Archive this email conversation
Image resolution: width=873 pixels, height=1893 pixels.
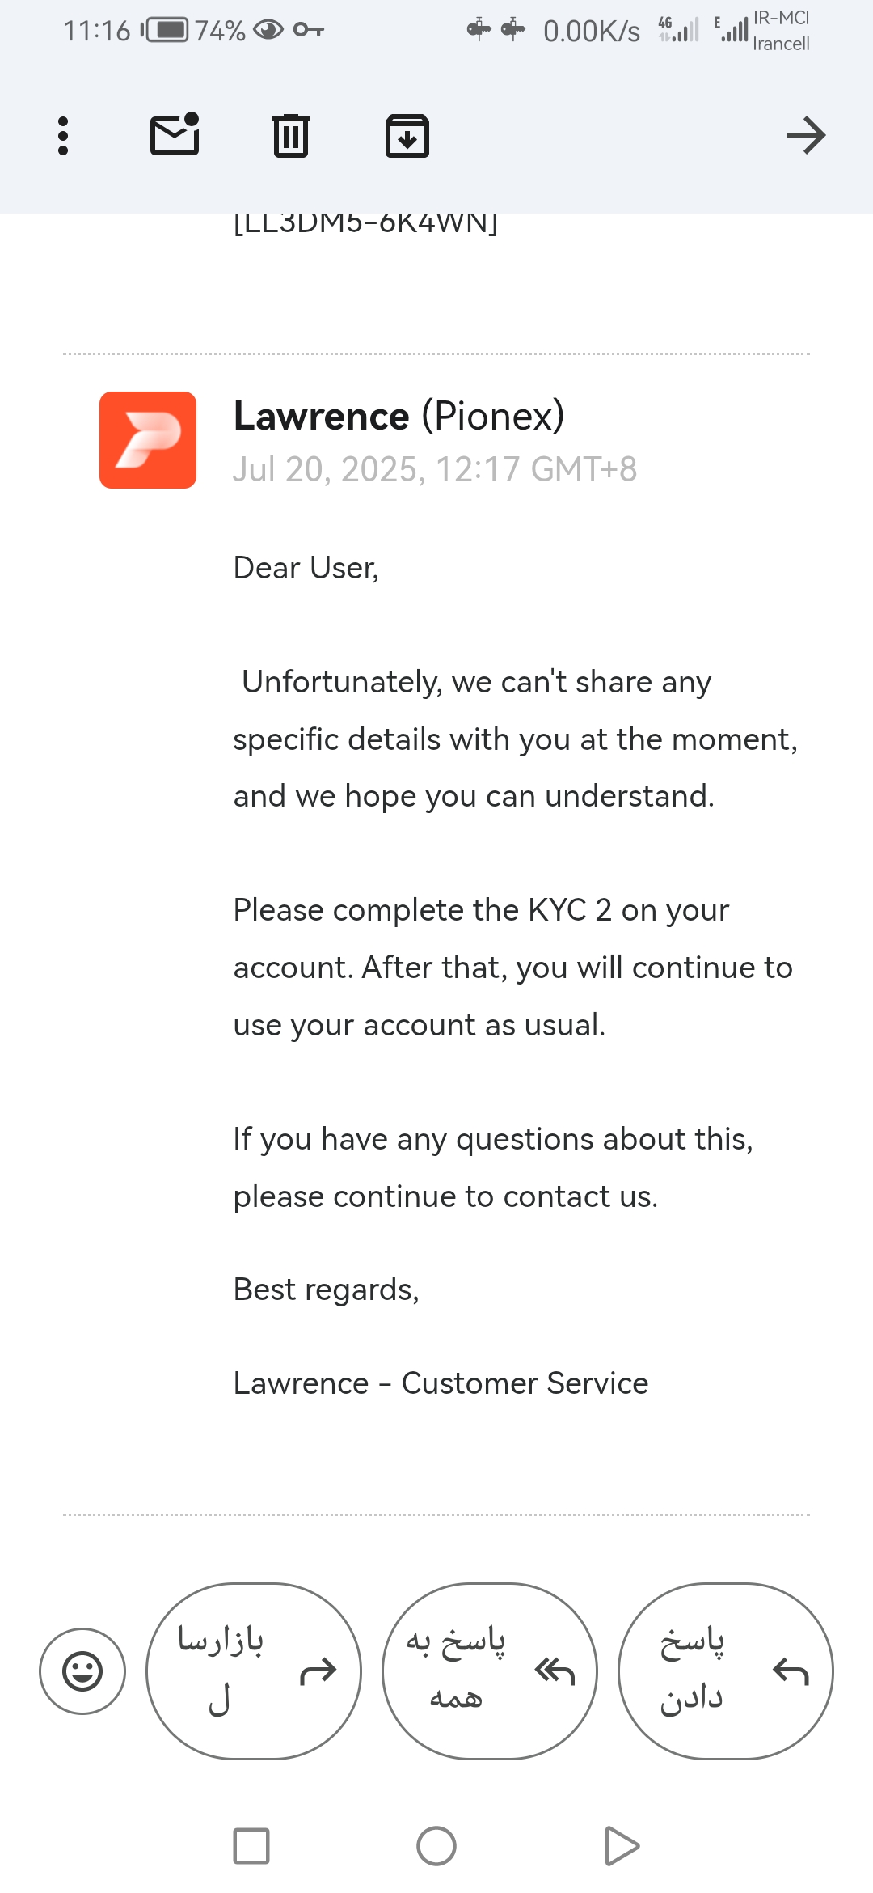pyautogui.click(x=407, y=136)
